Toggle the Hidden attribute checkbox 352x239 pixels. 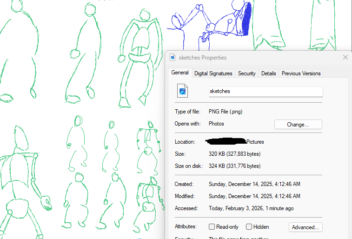coord(249,227)
